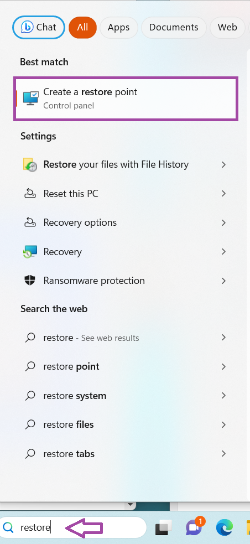
Task: Click the Recovery options icon
Action: (x=30, y=222)
